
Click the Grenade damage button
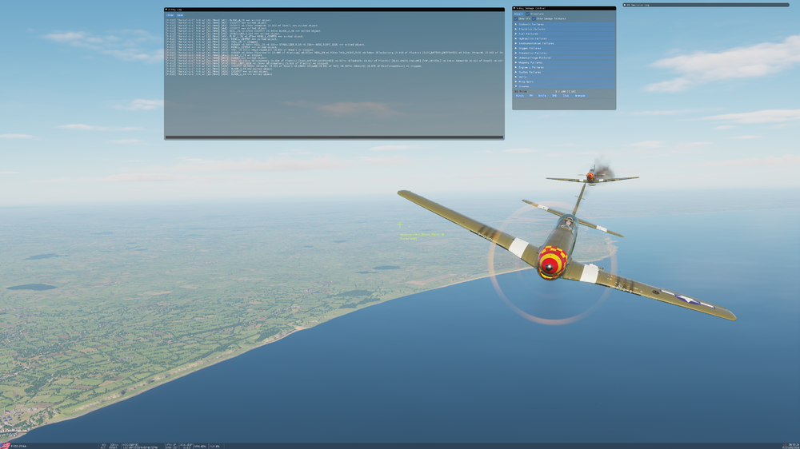pos(580,96)
